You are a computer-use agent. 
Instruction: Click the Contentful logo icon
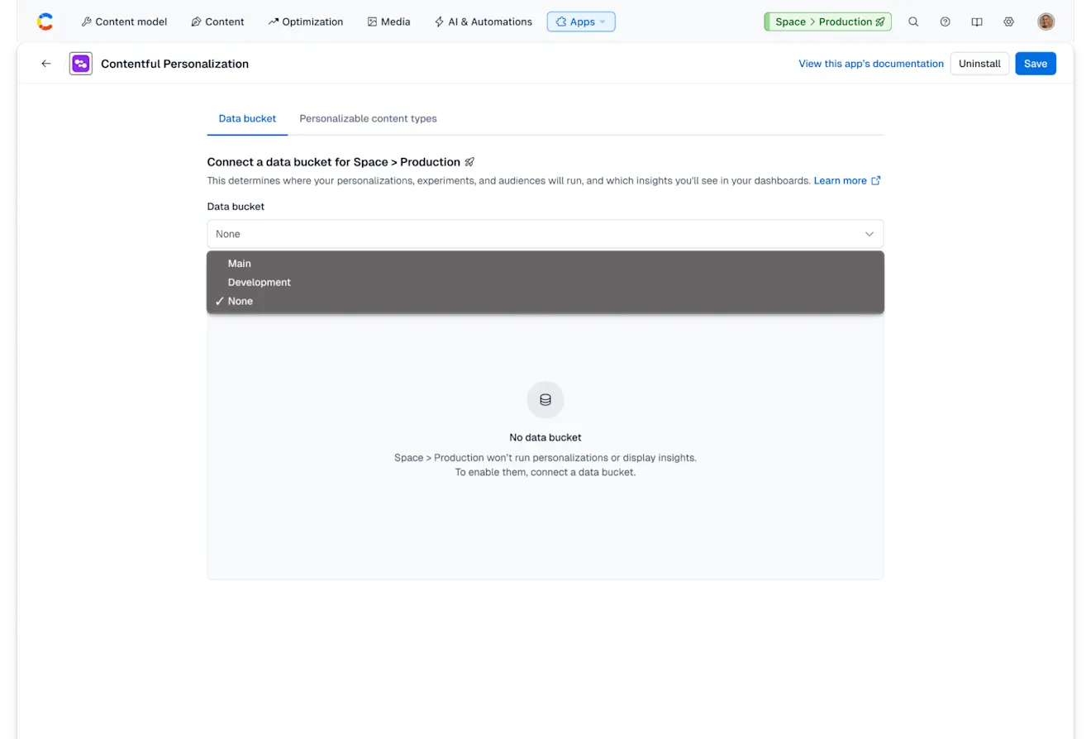(45, 21)
